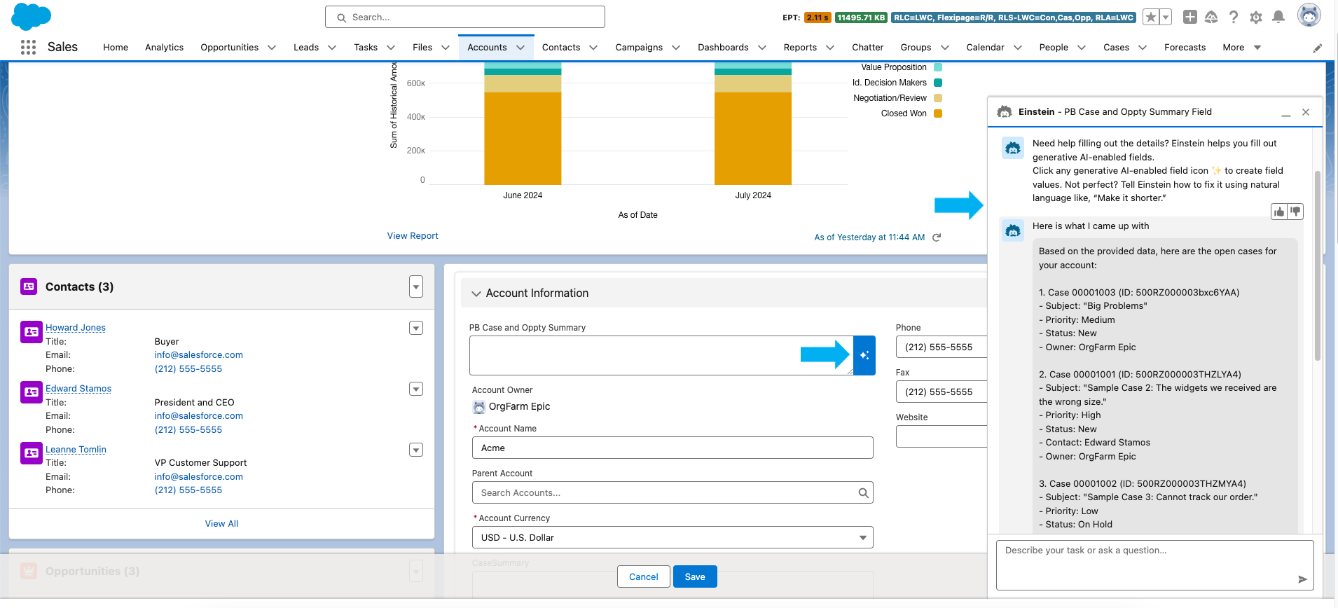1338x608 pixels.
Task: Toggle the favorites star
Action: [x=1150, y=17]
